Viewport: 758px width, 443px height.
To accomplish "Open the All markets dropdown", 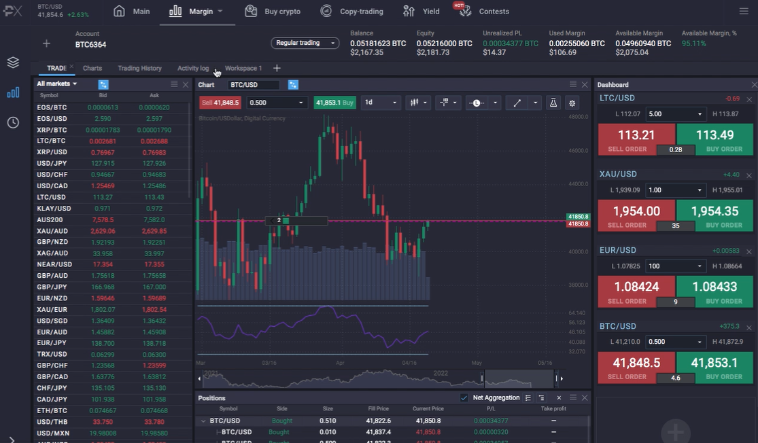I will pos(54,83).
